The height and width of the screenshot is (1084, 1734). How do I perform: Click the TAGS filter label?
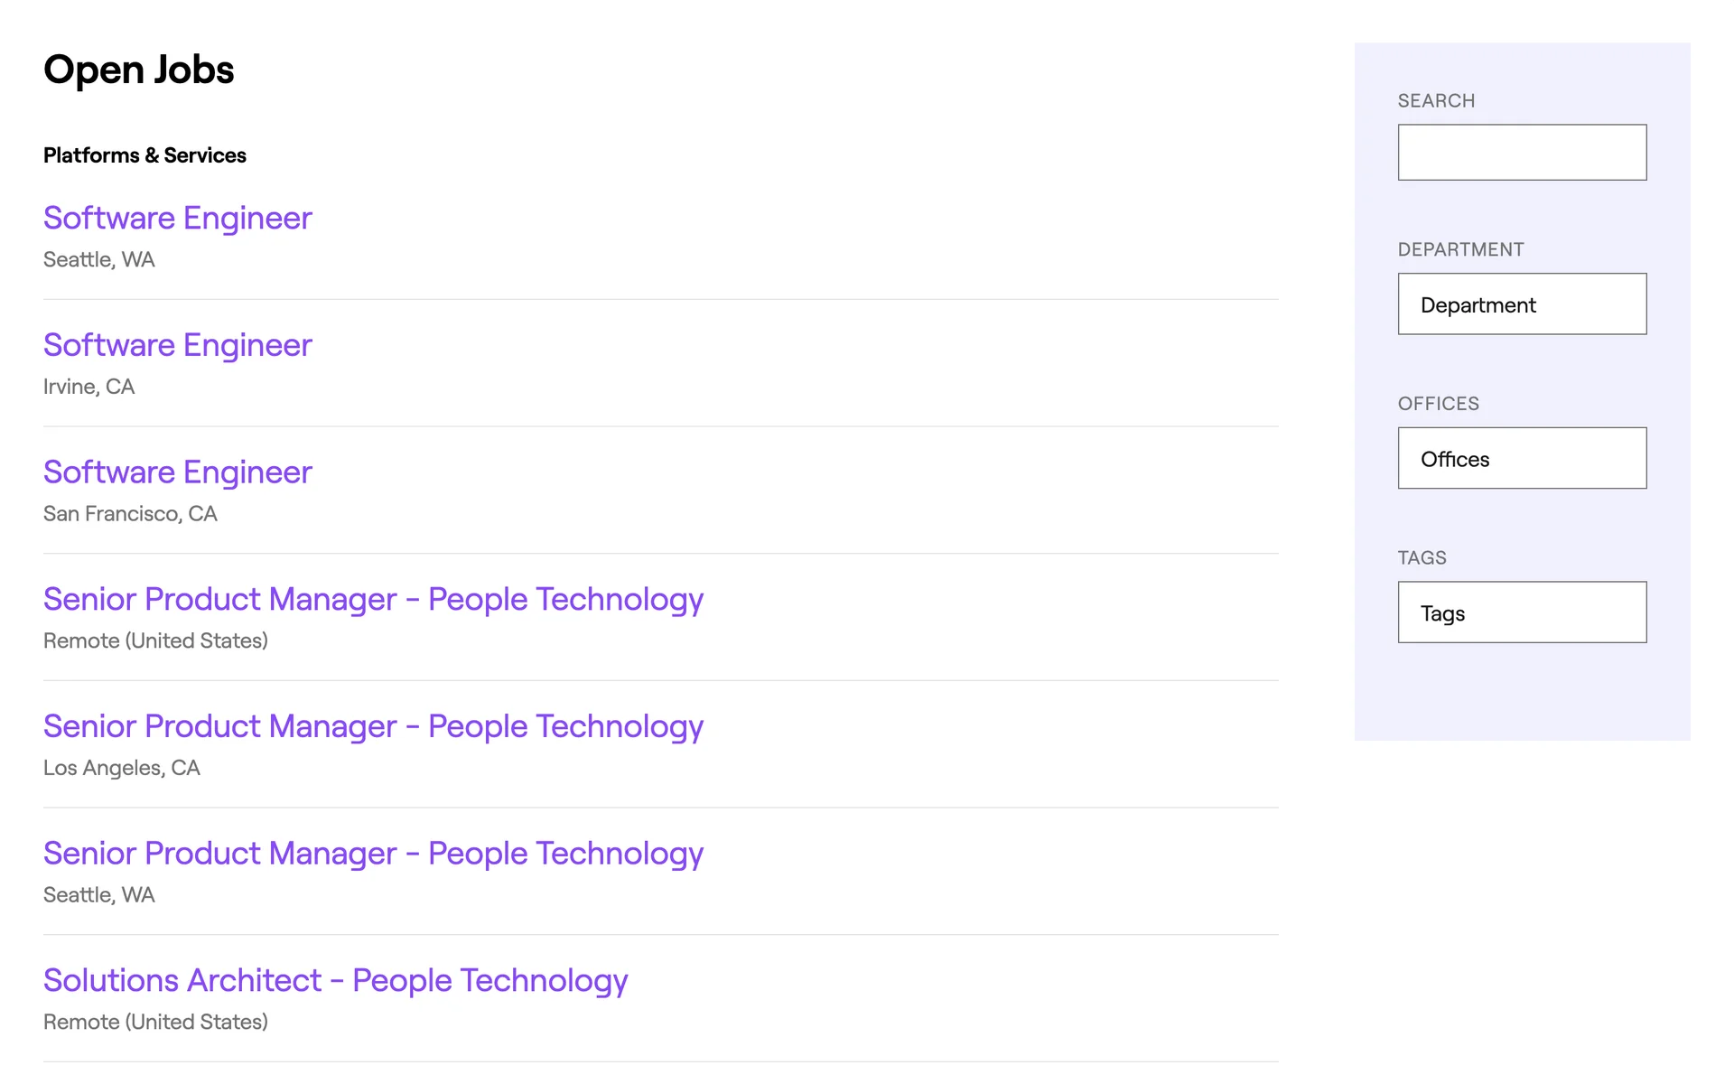coord(1422,558)
